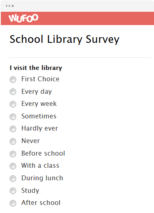Viewport: 154px width, 213px height.
Task: Click the Never label text
Action: [31, 141]
